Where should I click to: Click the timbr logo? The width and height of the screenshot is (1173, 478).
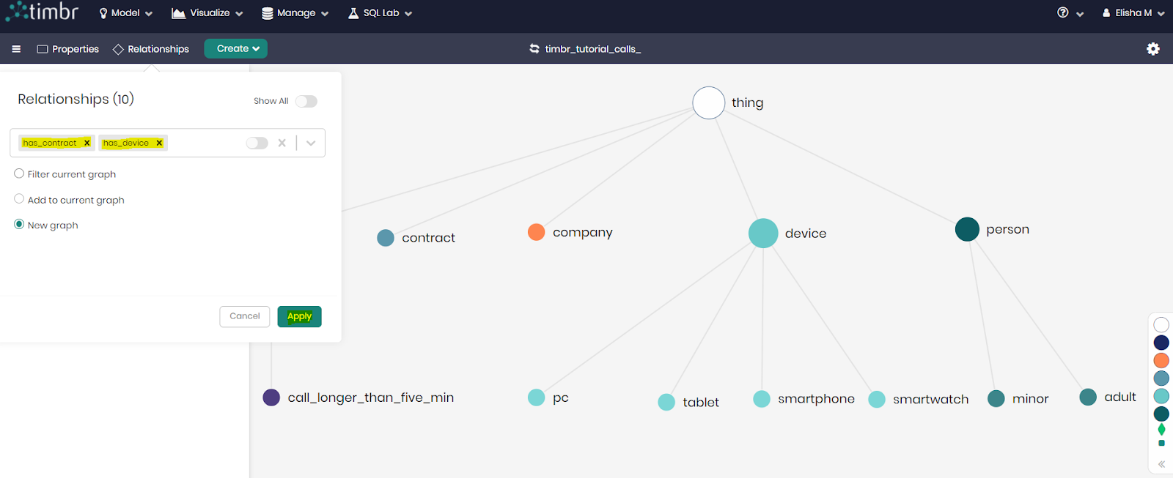click(x=43, y=12)
